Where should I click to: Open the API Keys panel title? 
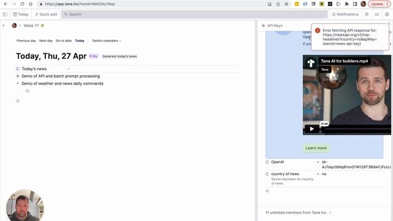274,26
